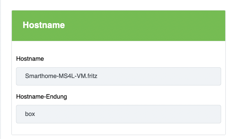Click the white Hostname title in green header
The image size is (228, 139).
[x=44, y=25]
